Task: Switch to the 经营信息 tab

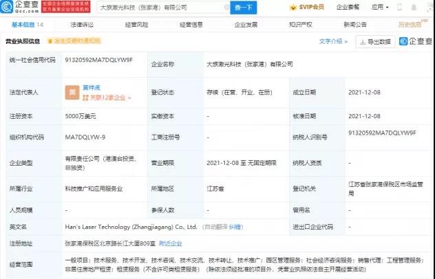Action: coord(191,25)
